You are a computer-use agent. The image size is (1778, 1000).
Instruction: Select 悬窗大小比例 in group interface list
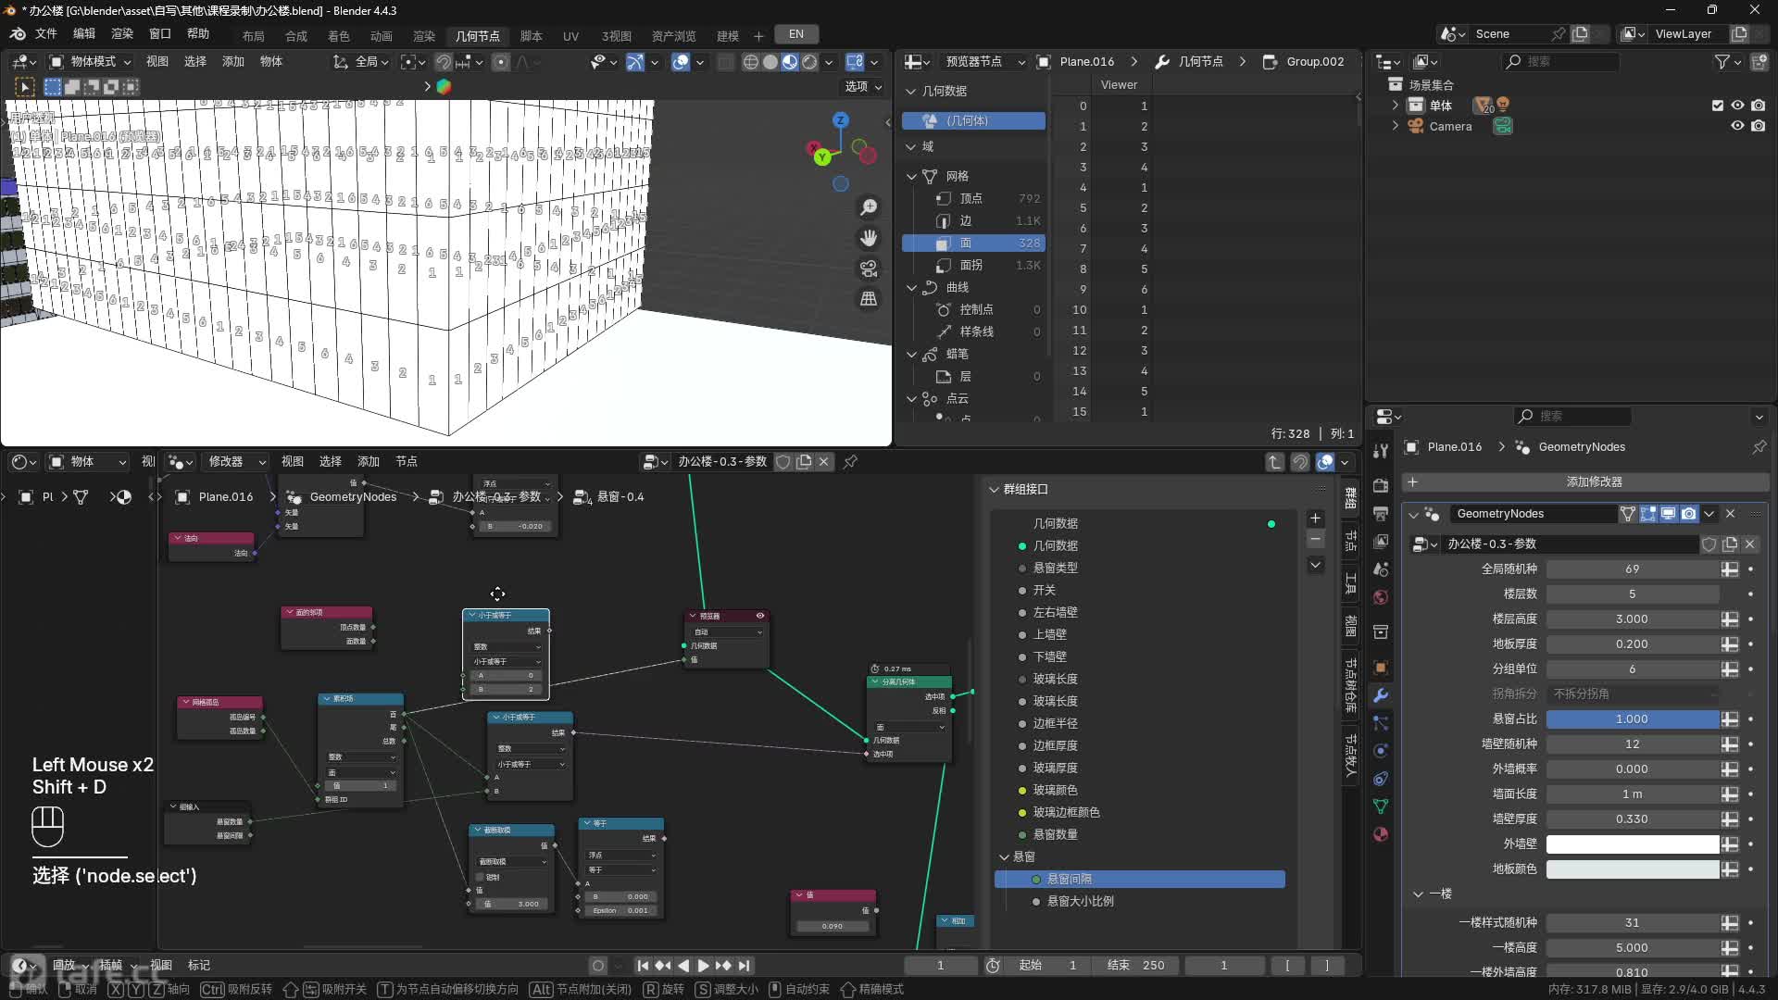click(1080, 902)
